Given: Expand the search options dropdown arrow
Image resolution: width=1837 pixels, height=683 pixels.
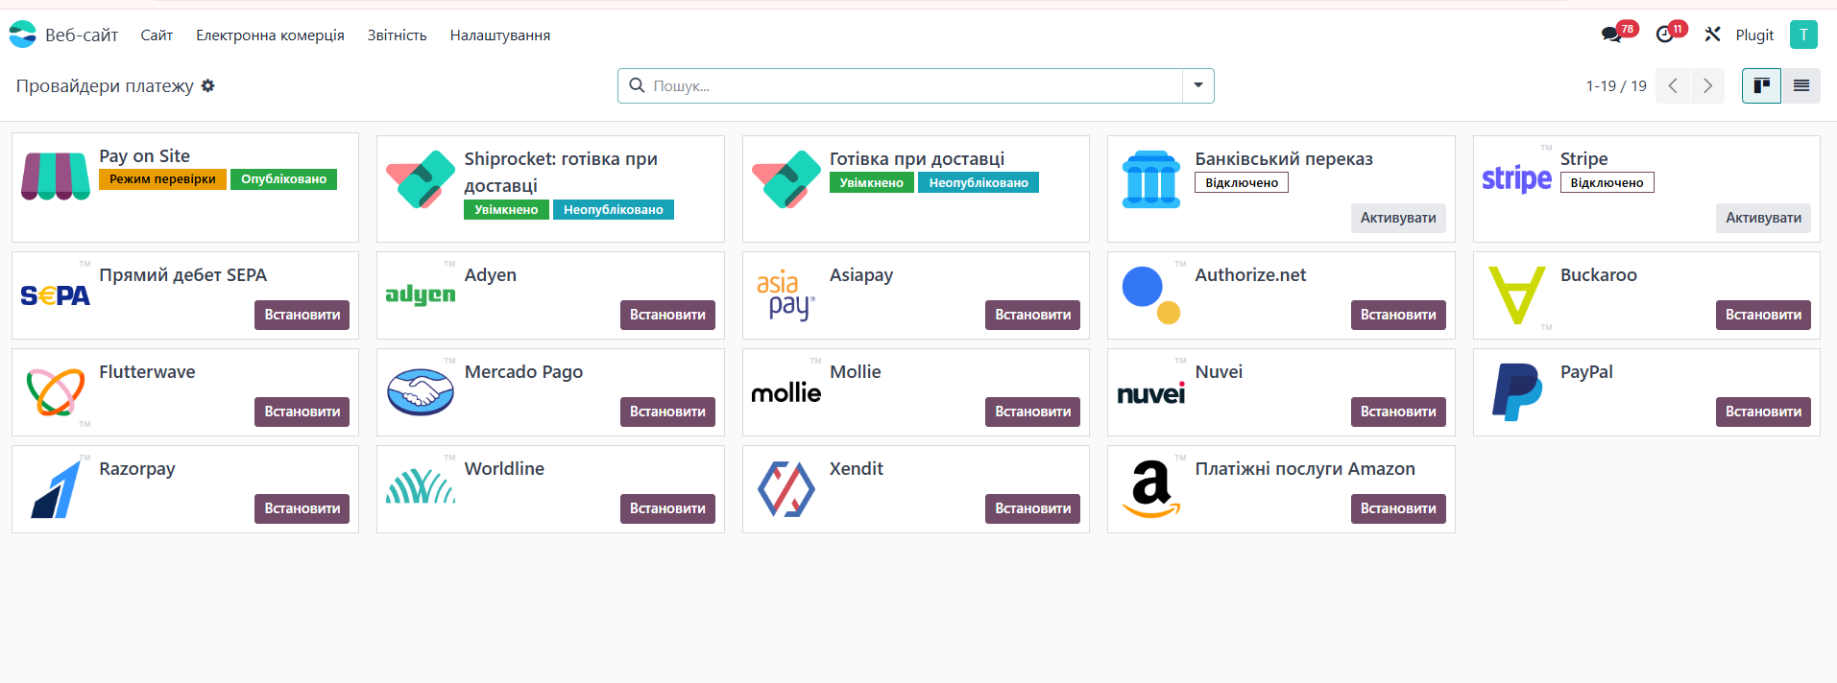Looking at the screenshot, I should click(1198, 85).
